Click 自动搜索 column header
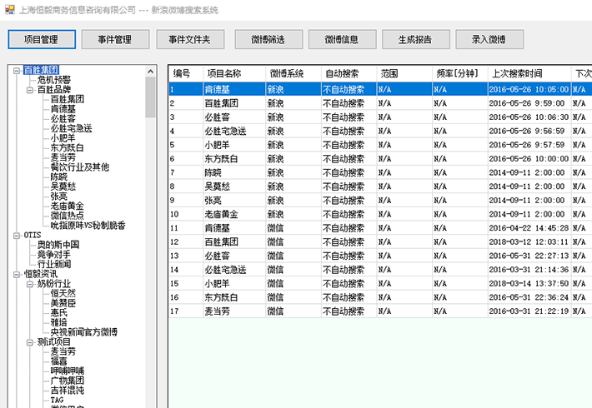592x408 pixels. 349,73
